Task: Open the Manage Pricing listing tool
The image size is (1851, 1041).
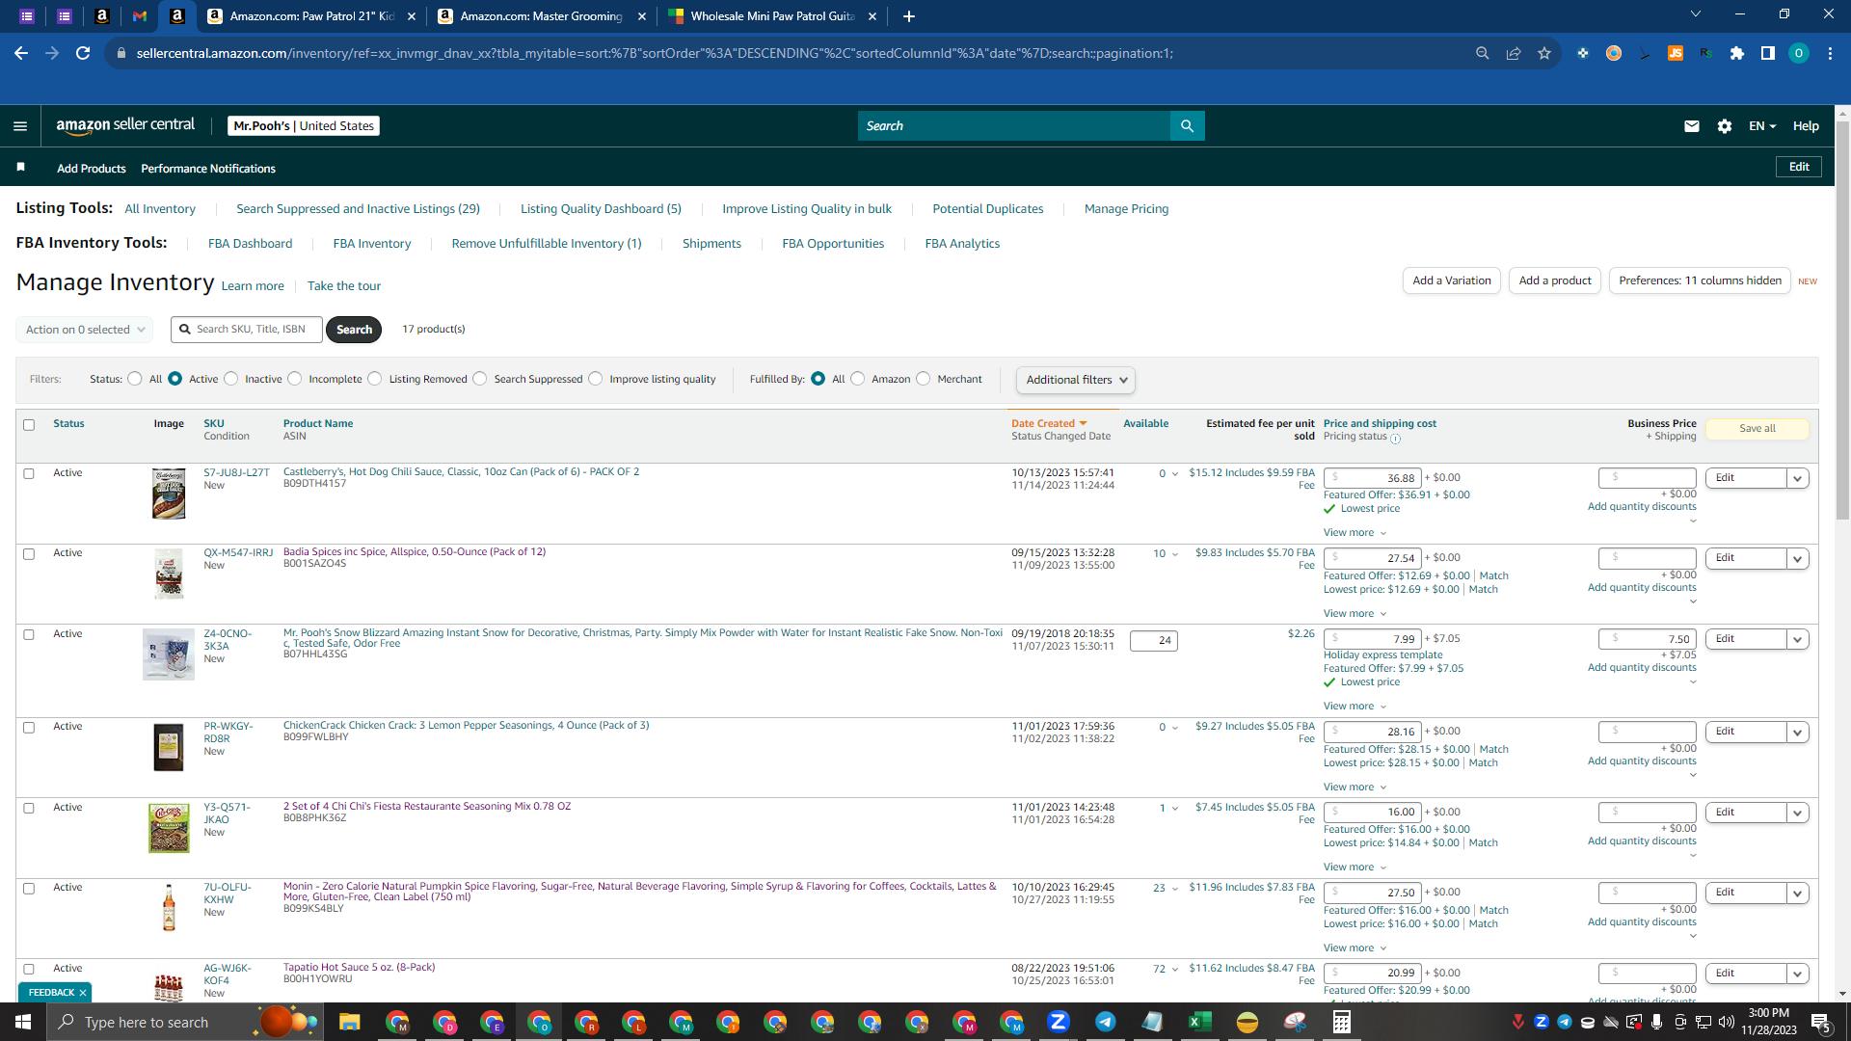Action: click(x=1126, y=209)
